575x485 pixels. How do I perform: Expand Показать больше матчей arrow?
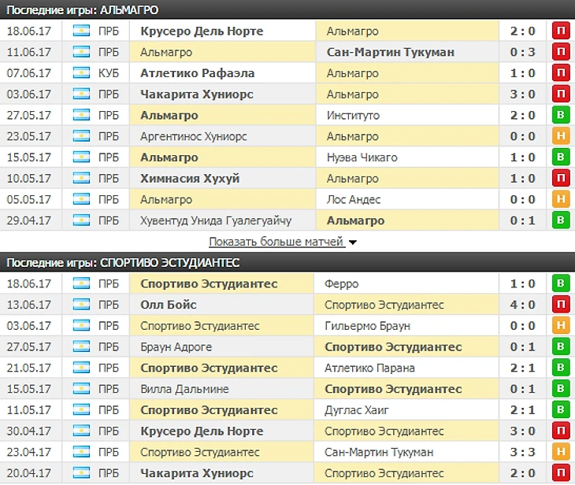pyautogui.click(x=352, y=242)
